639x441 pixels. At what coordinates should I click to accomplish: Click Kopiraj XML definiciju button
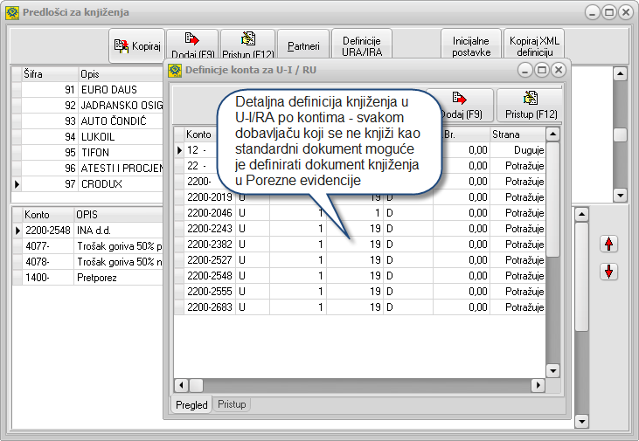point(536,45)
